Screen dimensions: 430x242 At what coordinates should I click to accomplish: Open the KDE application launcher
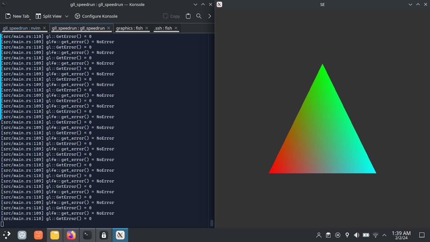[6, 235]
